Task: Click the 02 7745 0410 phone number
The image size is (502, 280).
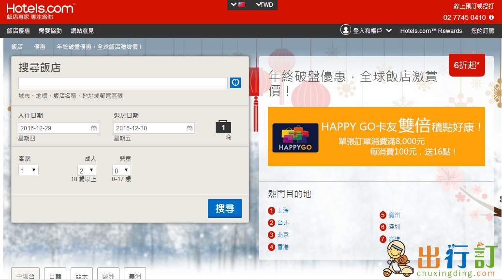Action: (464, 17)
